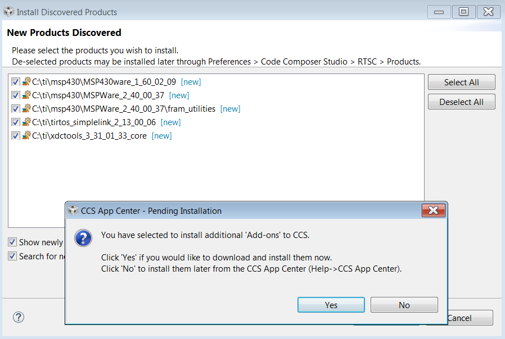This screenshot has height=339, width=505.
Task: Click [new] tag beside xdctools_3_31_01_33_core
Action: (161, 136)
